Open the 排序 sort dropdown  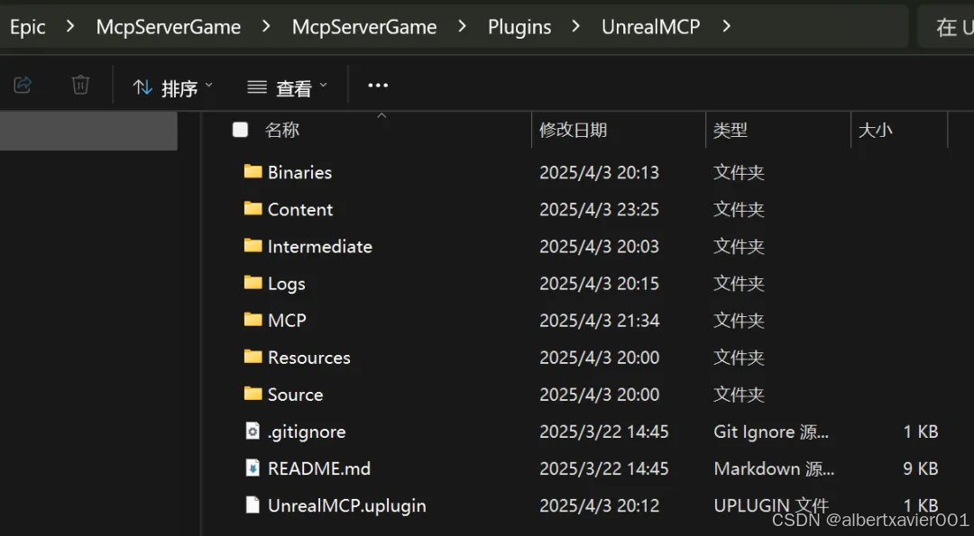(172, 88)
